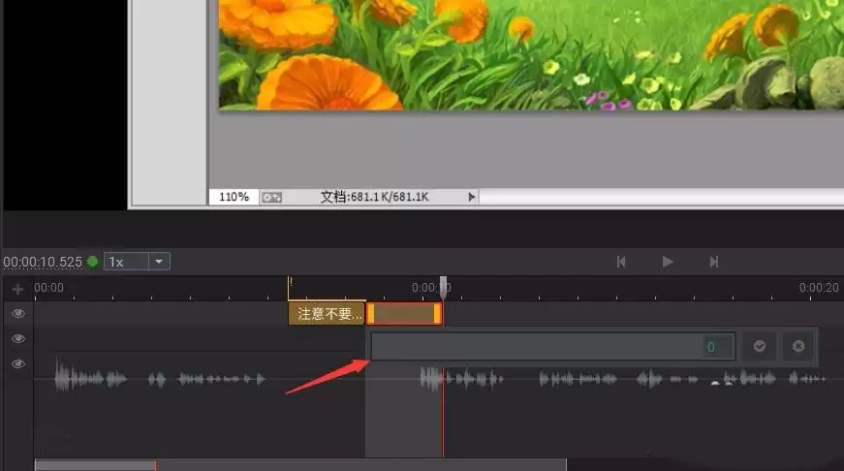Click the green recording status dot

tap(93, 262)
